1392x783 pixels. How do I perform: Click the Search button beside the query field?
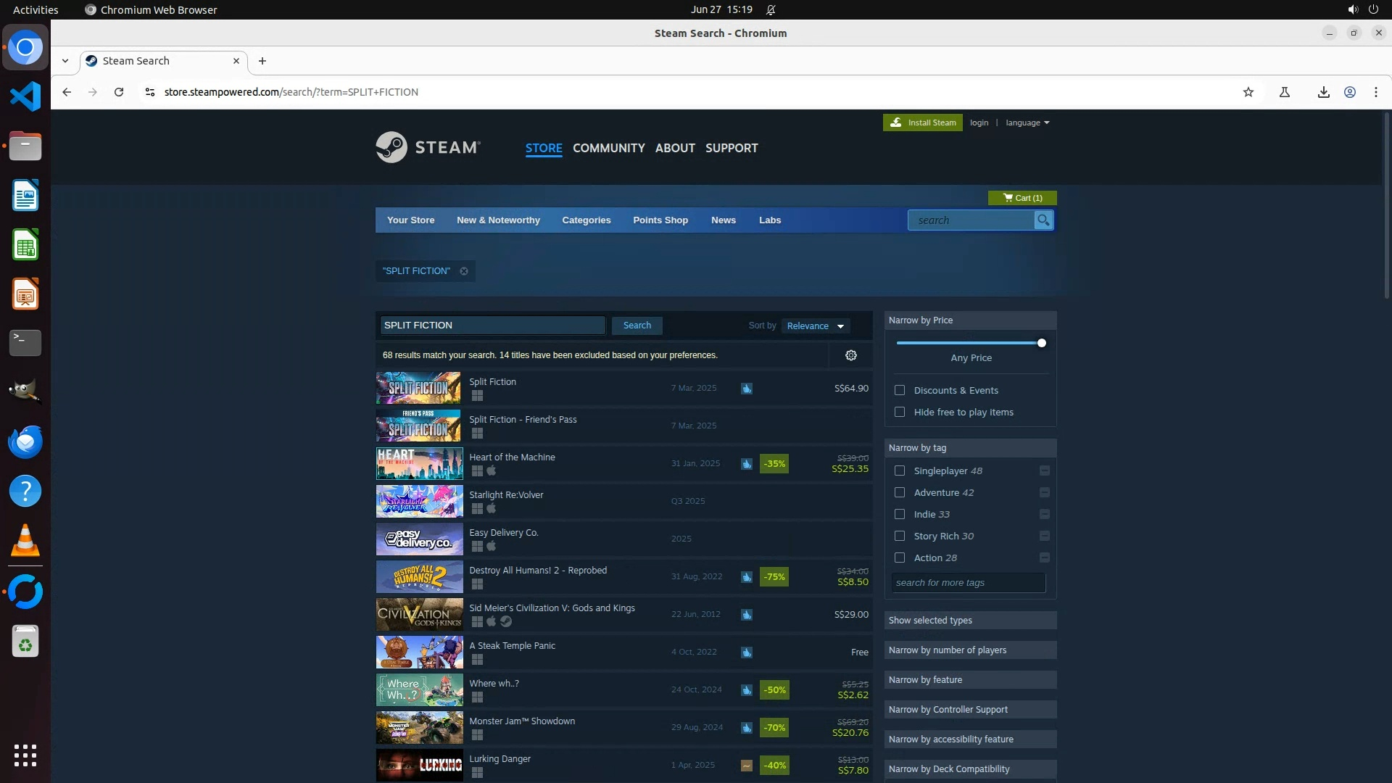(637, 326)
